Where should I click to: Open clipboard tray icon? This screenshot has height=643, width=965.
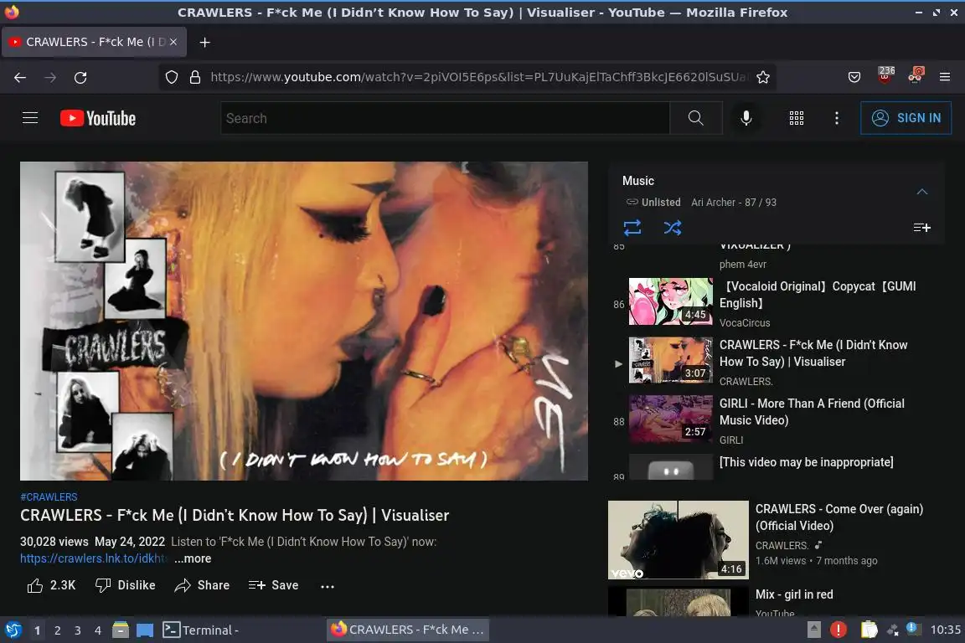(x=869, y=630)
